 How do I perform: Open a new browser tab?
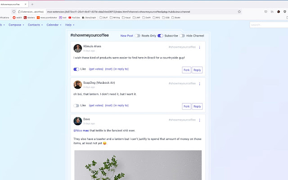pyautogui.click(x=32, y=4)
